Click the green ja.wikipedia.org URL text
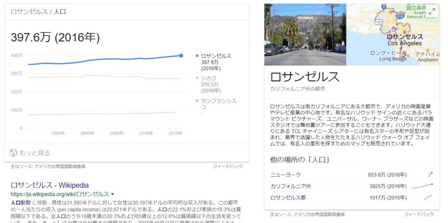This screenshot has height=223, width=448. click(59, 194)
